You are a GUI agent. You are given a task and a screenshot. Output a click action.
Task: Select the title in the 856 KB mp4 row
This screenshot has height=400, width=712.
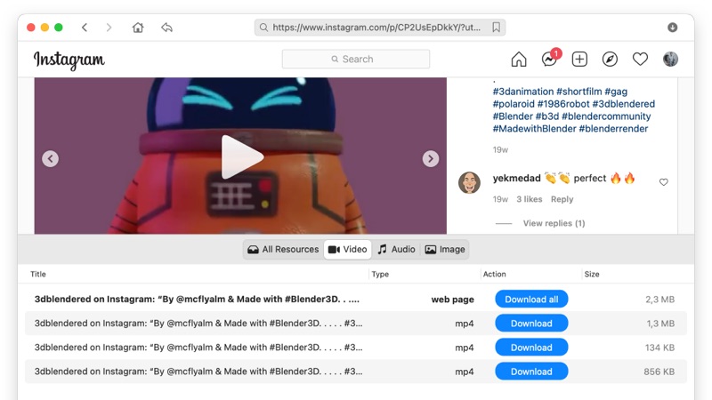(x=198, y=372)
